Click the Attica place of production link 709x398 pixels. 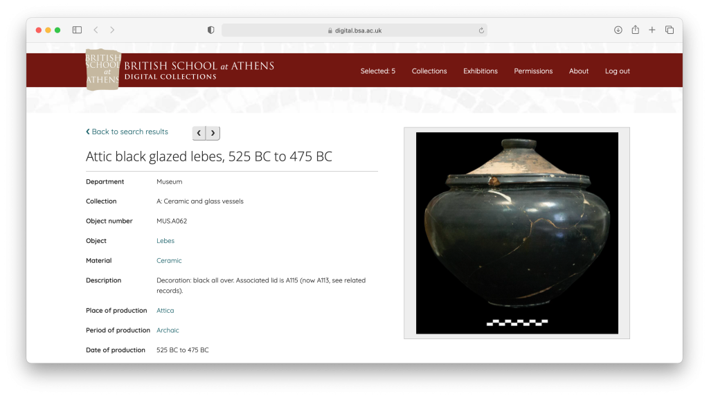coord(165,311)
